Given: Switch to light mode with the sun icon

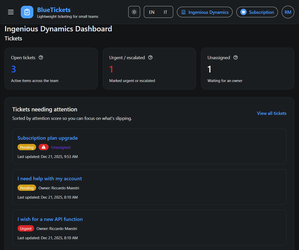Looking at the screenshot, I should pyautogui.click(x=134, y=12).
